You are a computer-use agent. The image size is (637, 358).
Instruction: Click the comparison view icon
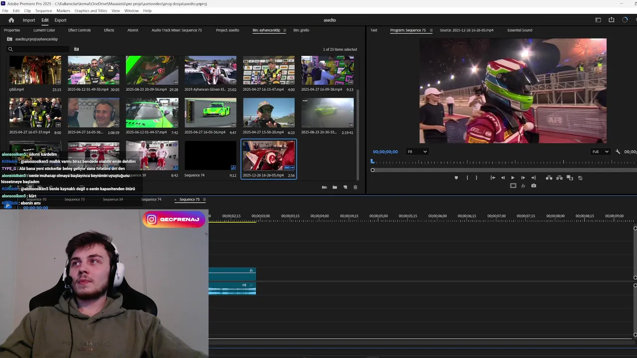tap(570, 178)
